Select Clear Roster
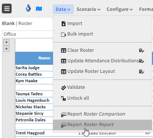The width and height of the screenshot is (153, 138). point(102,50)
